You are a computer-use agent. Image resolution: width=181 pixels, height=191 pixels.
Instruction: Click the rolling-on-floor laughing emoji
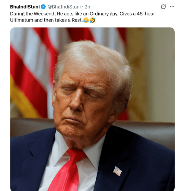[x=93, y=20]
